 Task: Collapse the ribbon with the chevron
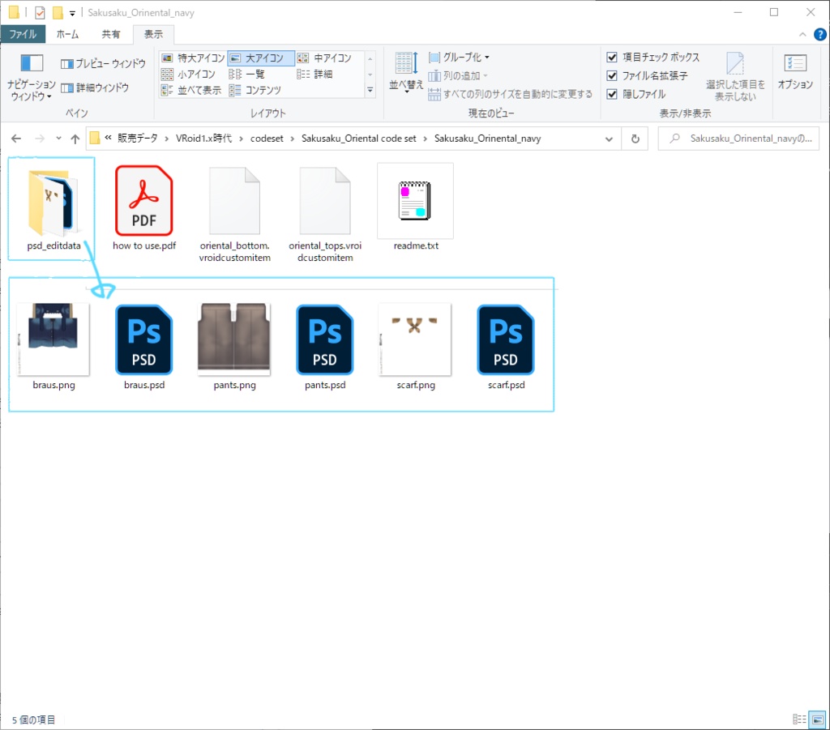[802, 34]
